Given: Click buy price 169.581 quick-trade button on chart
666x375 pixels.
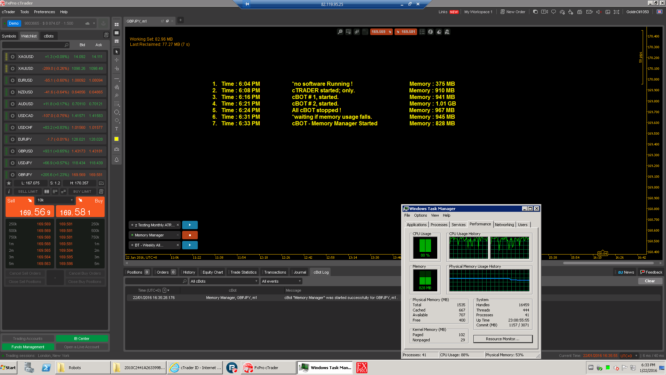Looking at the screenshot, I should (x=406, y=32).
